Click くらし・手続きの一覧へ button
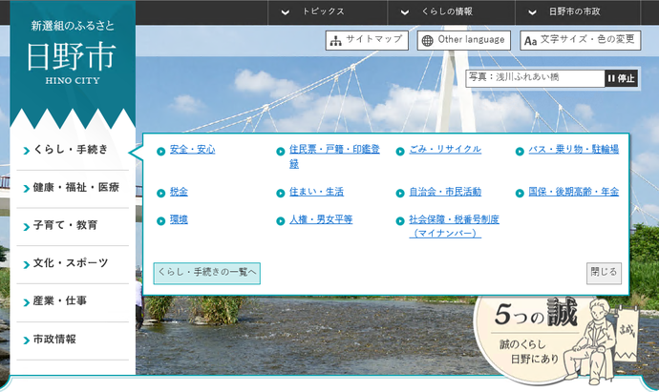The height and width of the screenshot is (392, 659). [x=207, y=273]
